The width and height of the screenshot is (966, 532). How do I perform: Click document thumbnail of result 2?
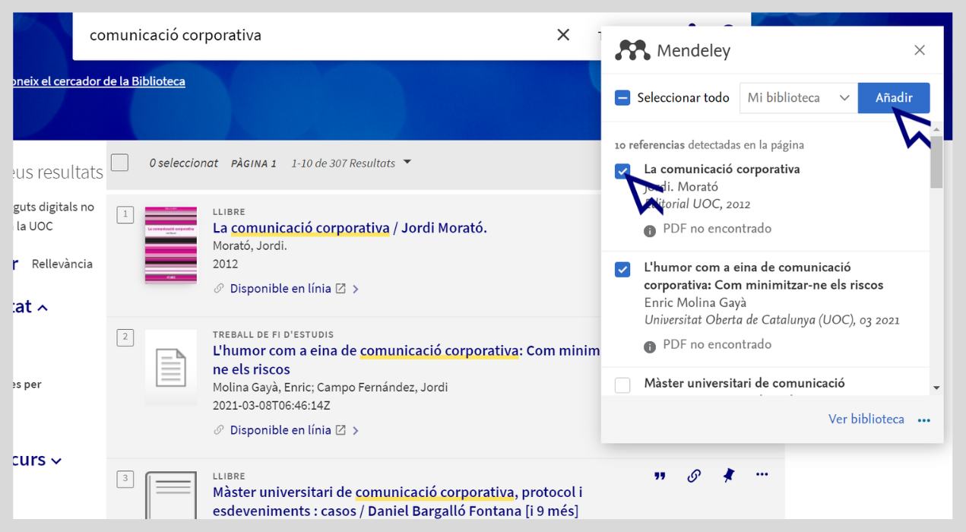tap(171, 368)
